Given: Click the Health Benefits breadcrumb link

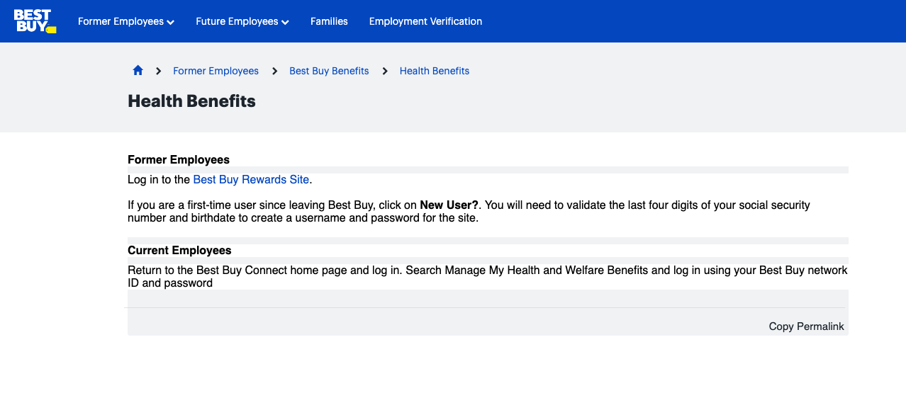Looking at the screenshot, I should [435, 71].
